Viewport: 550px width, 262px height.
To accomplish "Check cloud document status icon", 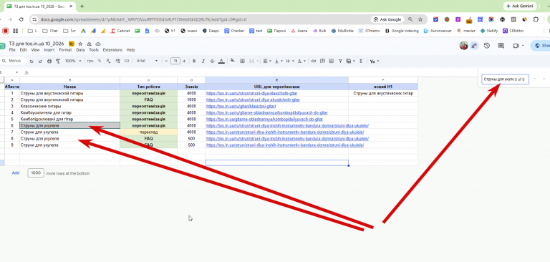I will (x=98, y=44).
